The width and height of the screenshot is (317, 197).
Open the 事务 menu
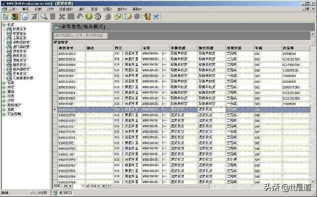[x=26, y=9]
